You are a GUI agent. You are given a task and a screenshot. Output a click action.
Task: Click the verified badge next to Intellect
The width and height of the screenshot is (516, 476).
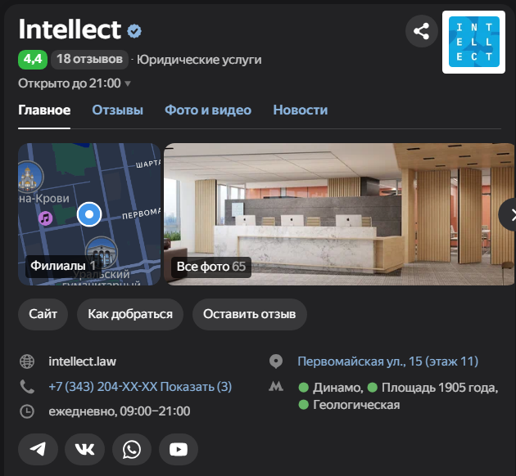[x=134, y=31]
